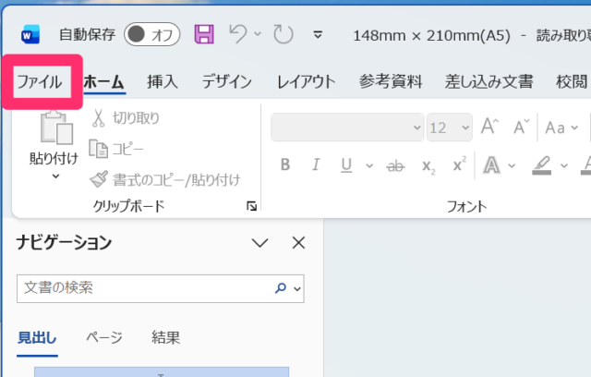Click the subscript icon
Screen dimensions: 591x377
click(428, 165)
